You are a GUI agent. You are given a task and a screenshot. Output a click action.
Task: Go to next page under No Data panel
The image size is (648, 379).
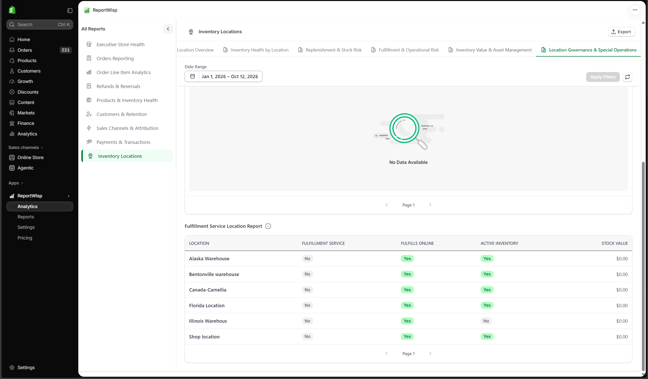pyautogui.click(x=430, y=205)
